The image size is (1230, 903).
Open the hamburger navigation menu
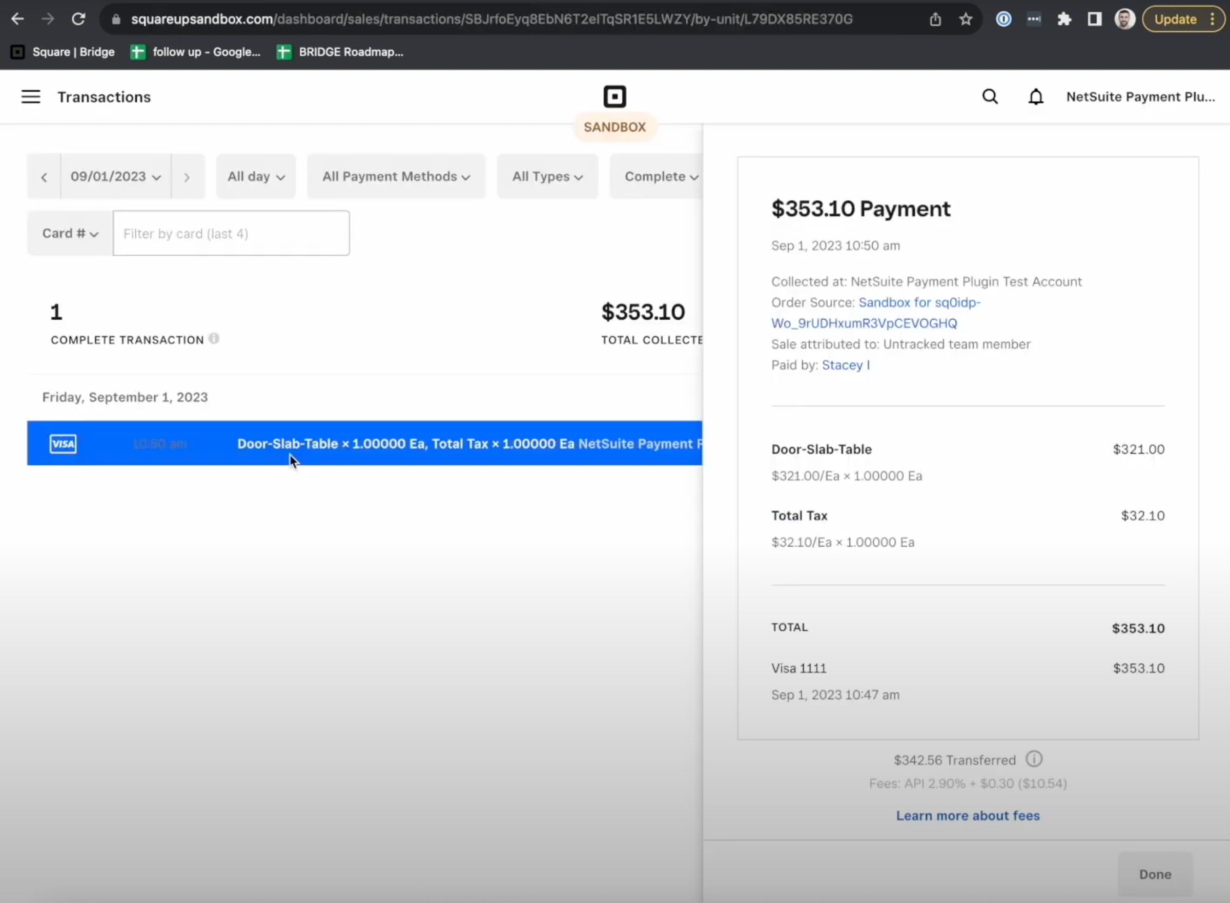pyautogui.click(x=31, y=97)
